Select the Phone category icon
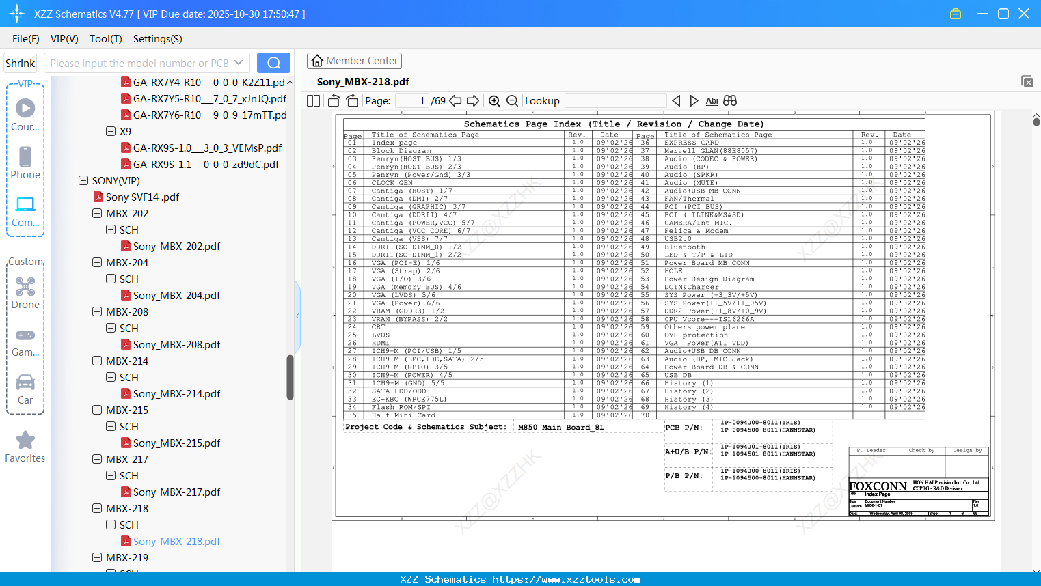1041x586 pixels. (25, 163)
